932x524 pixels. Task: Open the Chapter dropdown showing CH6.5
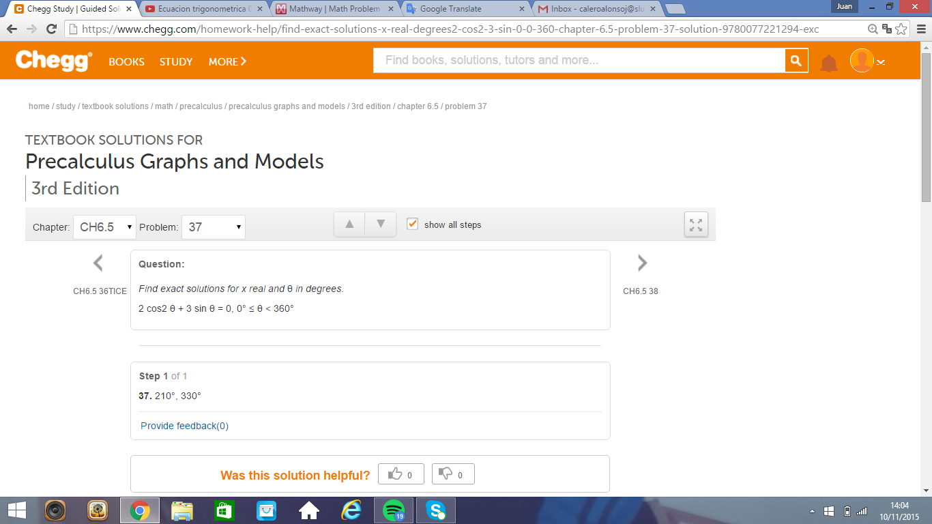[x=104, y=226]
